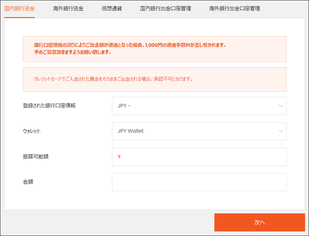Click the orange ¥ symbol

[119, 157]
